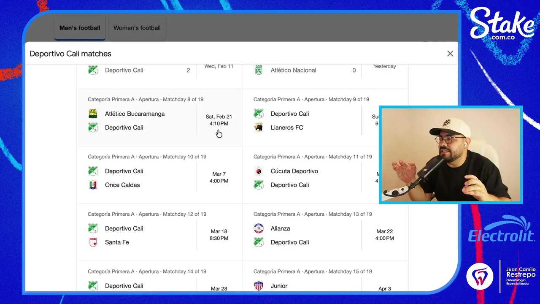Click Atlético Bucaramanga crest in Matchday 8
Viewport: 540px width, 304px height.
pos(93,114)
